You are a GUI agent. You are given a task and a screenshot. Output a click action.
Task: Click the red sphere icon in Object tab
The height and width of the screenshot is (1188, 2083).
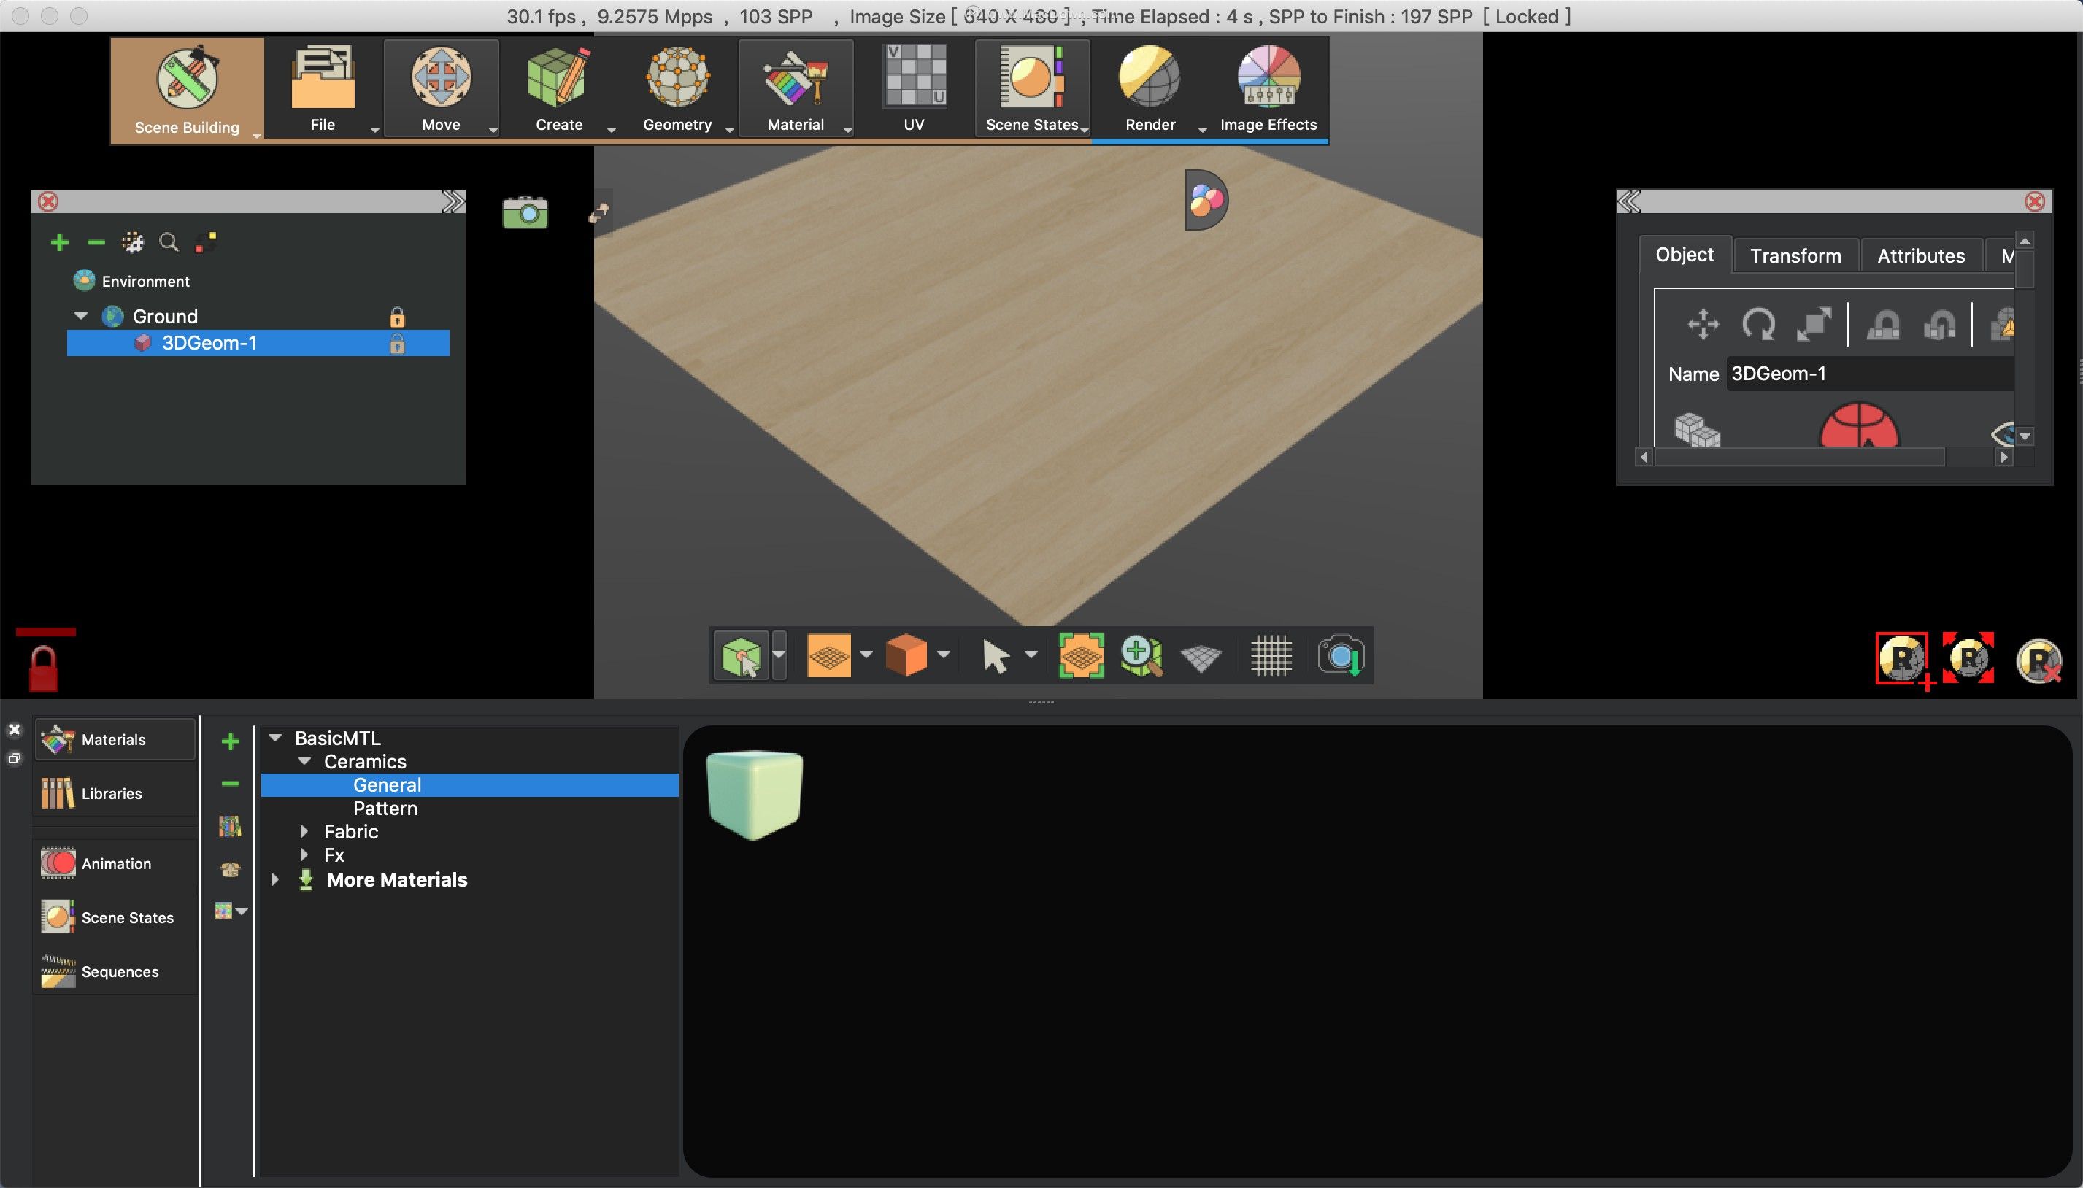pyautogui.click(x=1860, y=425)
